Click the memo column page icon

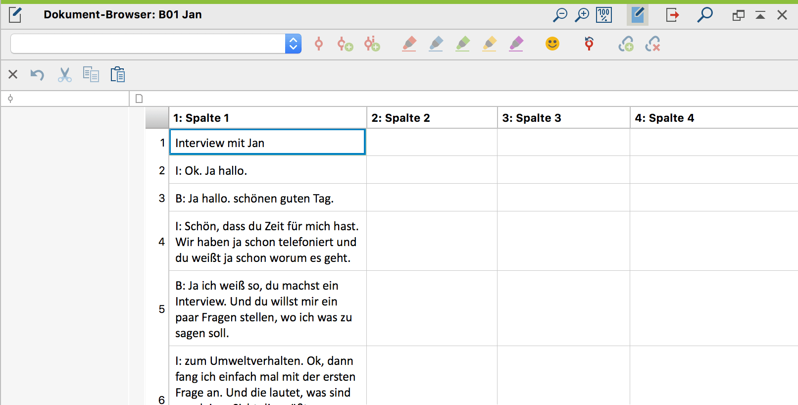click(x=139, y=99)
